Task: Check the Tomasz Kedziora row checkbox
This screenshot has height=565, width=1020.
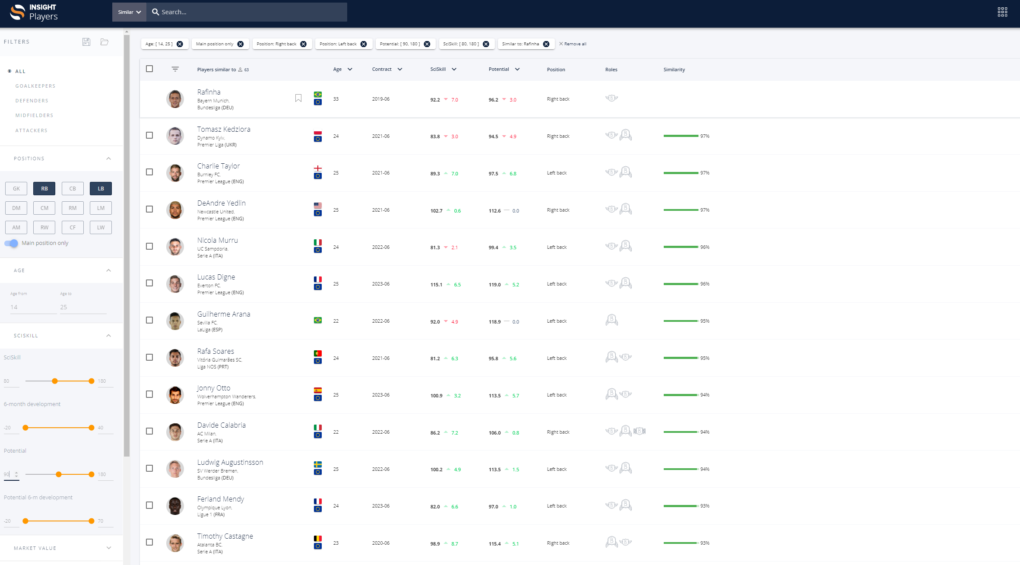Action: (x=149, y=135)
